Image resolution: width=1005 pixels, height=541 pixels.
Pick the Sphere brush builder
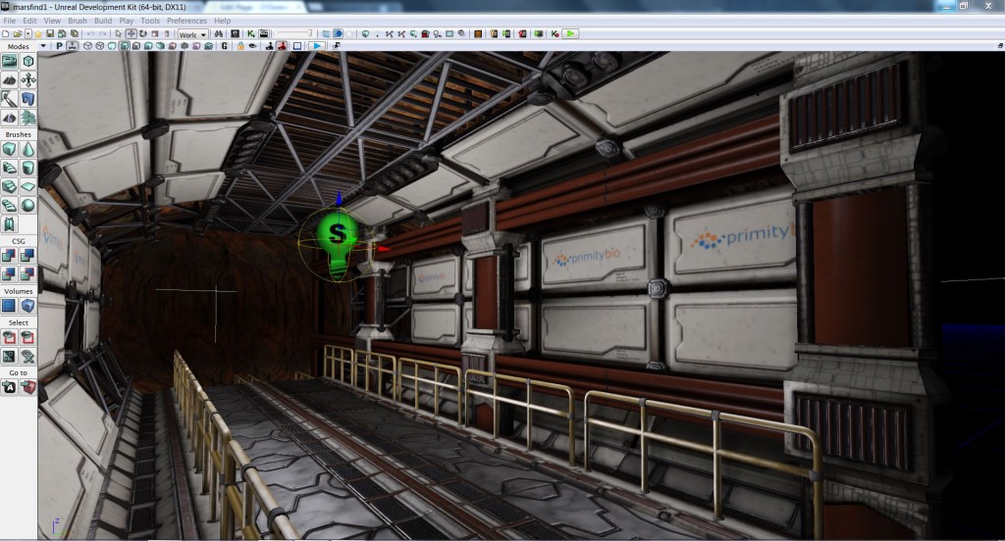tap(28, 205)
